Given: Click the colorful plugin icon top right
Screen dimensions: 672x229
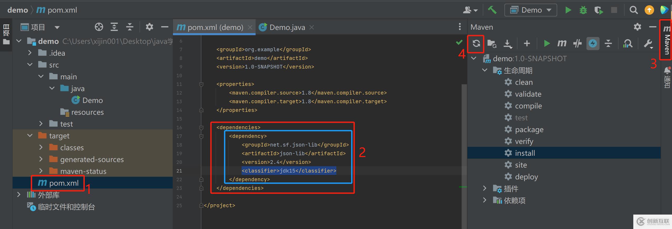Looking at the screenshot, I should click(664, 10).
